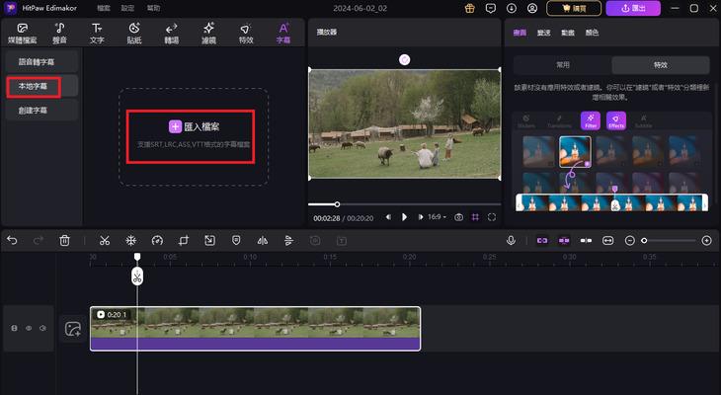The height and width of the screenshot is (395, 721).
Task: Take a snapshot with the camera icon
Action: 458,216
